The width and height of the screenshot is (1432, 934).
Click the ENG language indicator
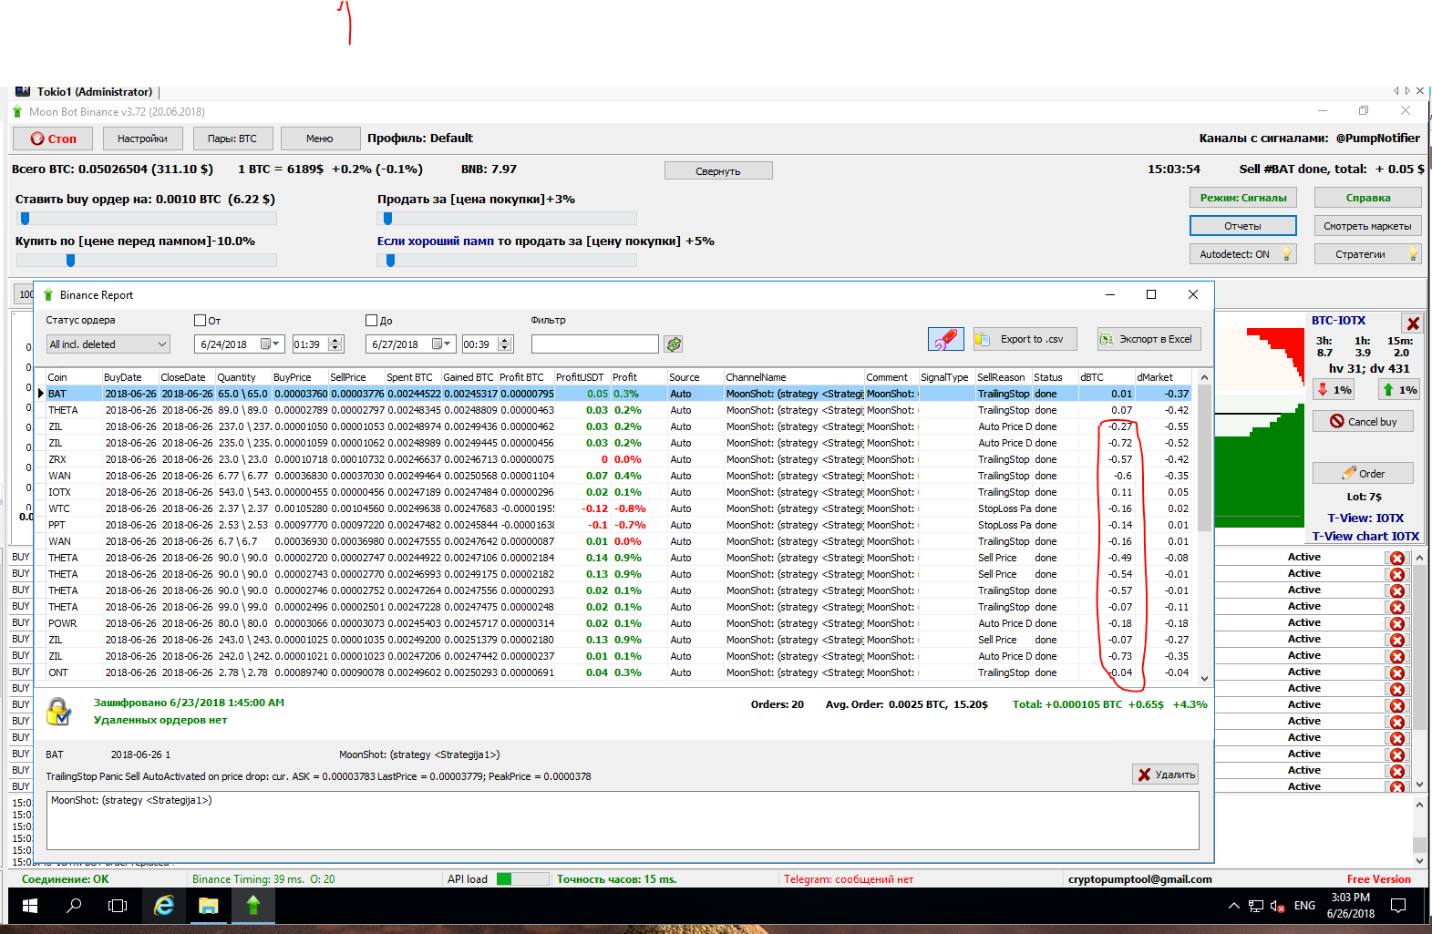(1304, 906)
